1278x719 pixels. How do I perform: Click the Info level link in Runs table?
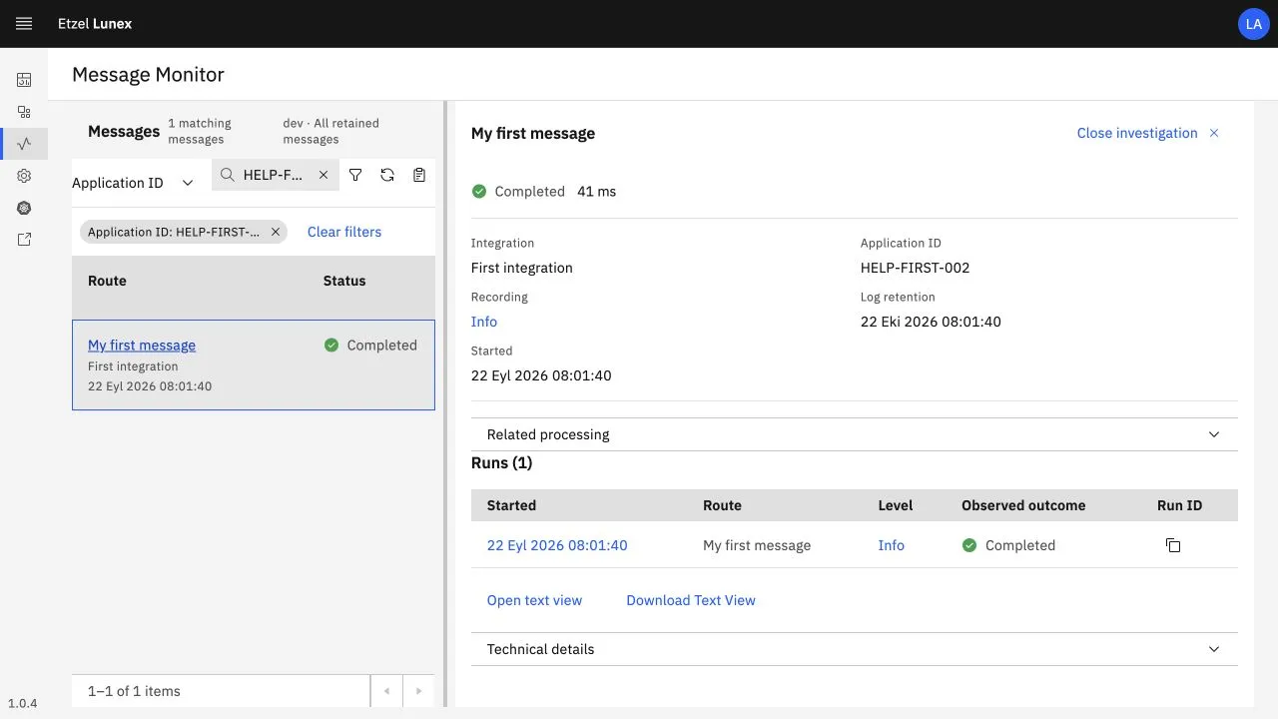(892, 545)
